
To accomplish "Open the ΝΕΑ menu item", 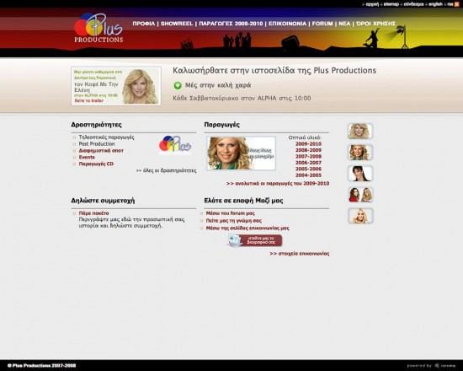I will click(x=344, y=24).
